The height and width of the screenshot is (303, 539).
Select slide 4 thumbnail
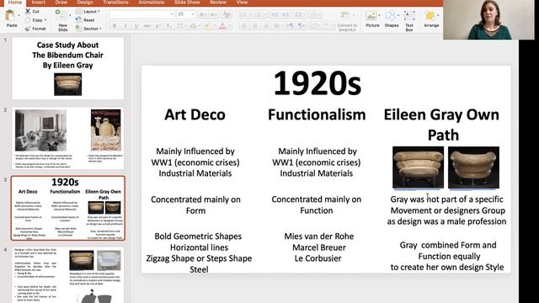67,275
